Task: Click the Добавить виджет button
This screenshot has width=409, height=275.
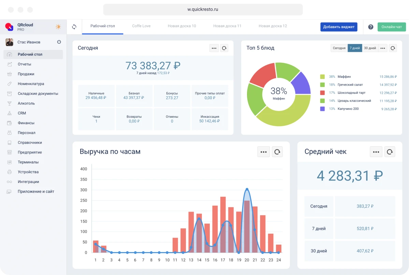Action: tap(339, 27)
